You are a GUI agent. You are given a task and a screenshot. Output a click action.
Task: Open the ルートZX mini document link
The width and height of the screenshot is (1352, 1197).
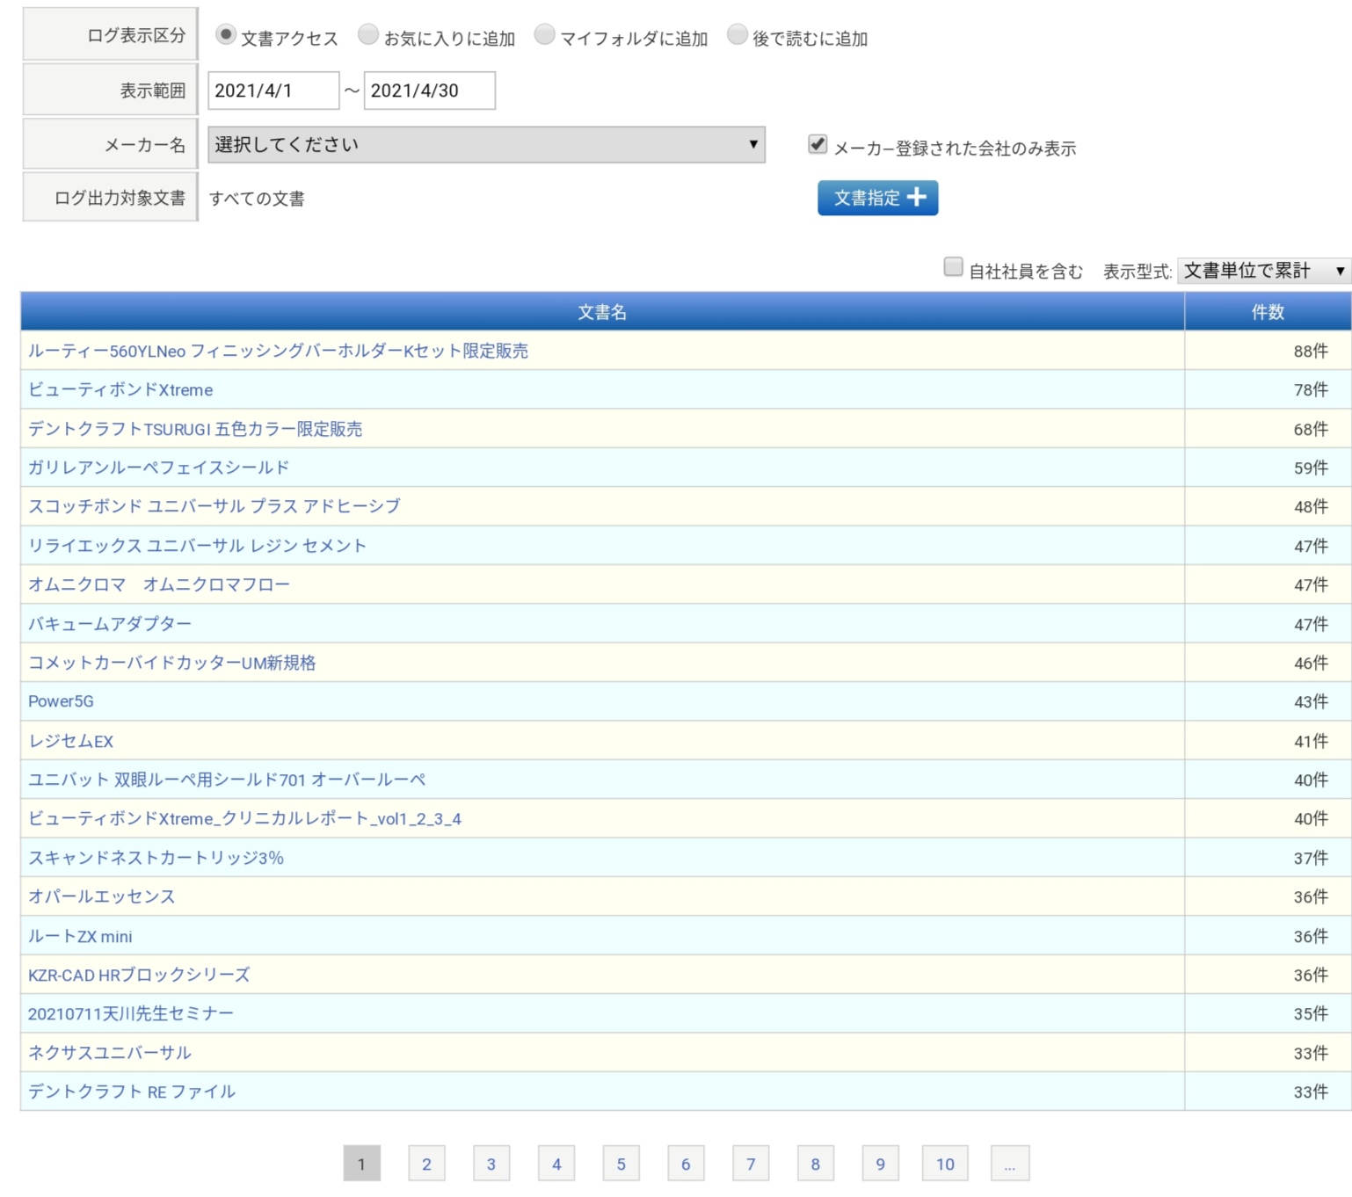click(80, 936)
